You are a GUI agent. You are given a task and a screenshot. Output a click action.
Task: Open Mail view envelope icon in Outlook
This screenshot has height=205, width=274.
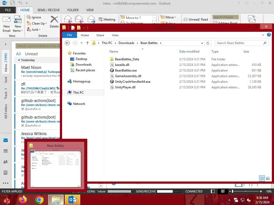6,140
